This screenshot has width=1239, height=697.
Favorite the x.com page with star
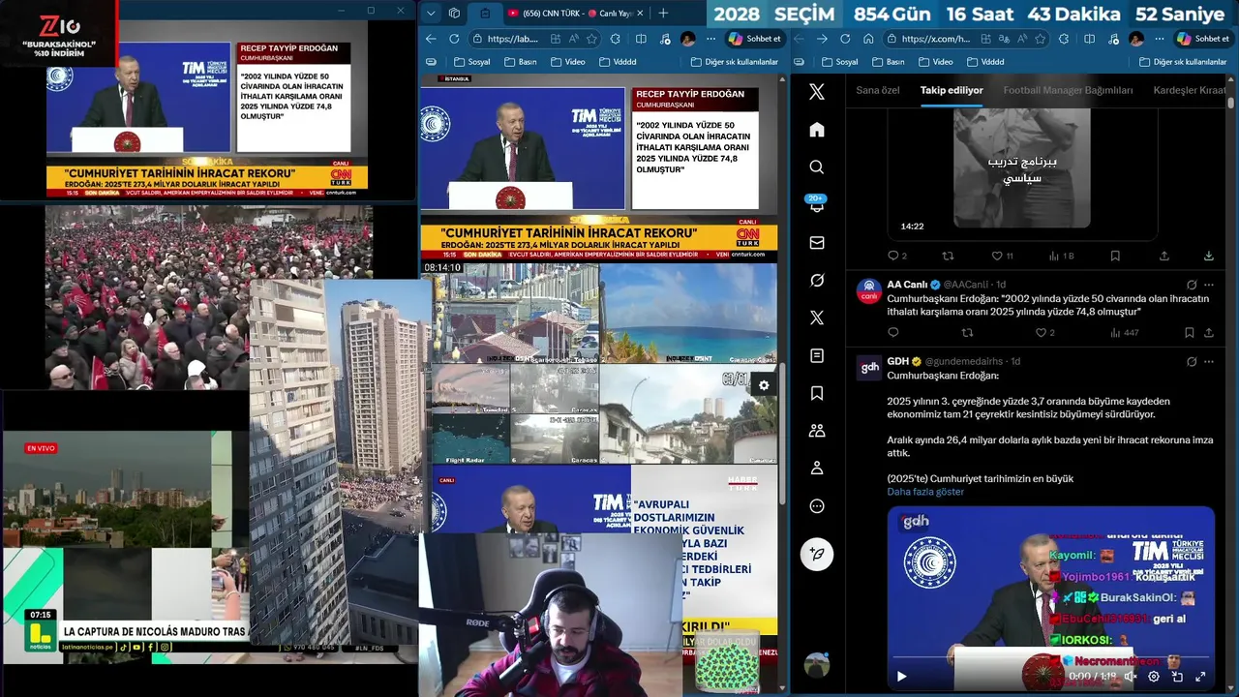[x=1040, y=39]
